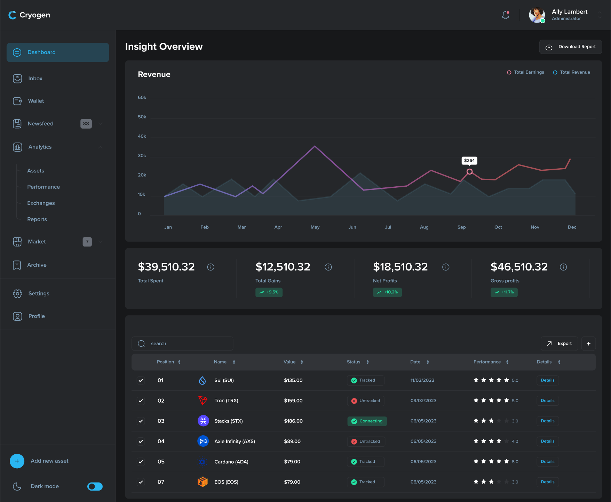The height and width of the screenshot is (502, 611).
Task: Expand the Newsfeed menu chevron
Action: 101,124
